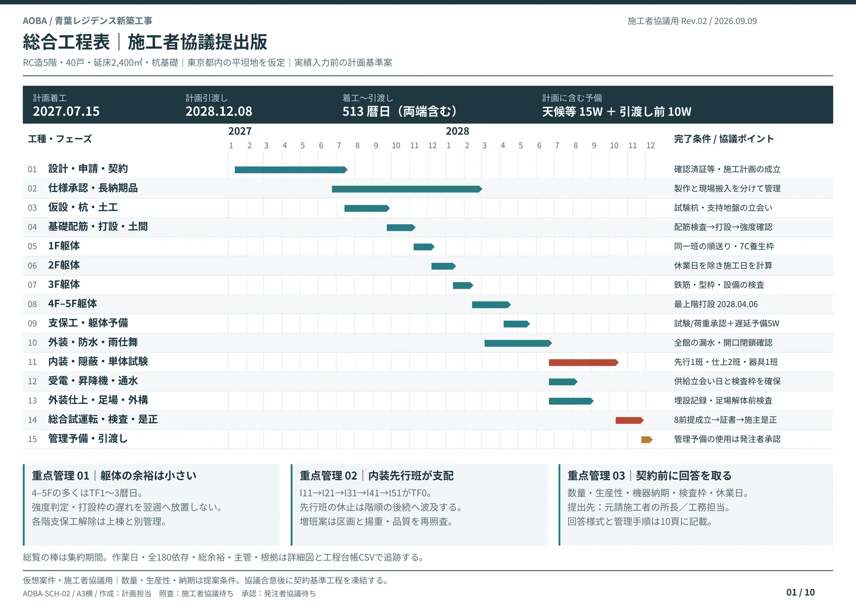Click the main title 総合工程表｜施工者協議提出版
This screenshot has width=856, height=606.
(x=145, y=42)
